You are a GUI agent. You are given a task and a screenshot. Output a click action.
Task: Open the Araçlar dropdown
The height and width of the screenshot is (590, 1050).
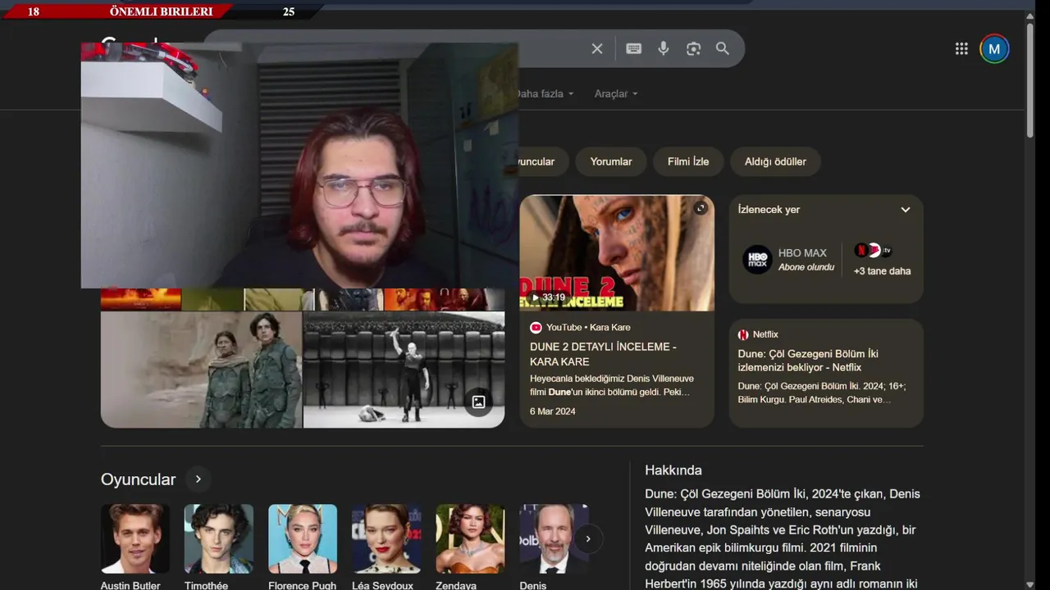pyautogui.click(x=616, y=93)
